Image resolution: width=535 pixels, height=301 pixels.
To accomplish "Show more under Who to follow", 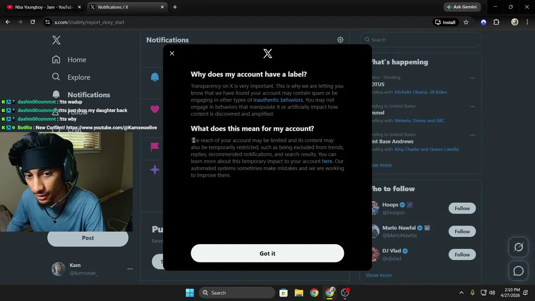I will point(379,275).
